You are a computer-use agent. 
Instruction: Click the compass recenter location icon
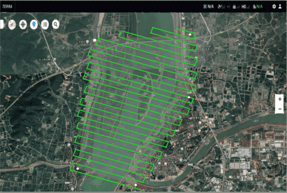(23, 25)
